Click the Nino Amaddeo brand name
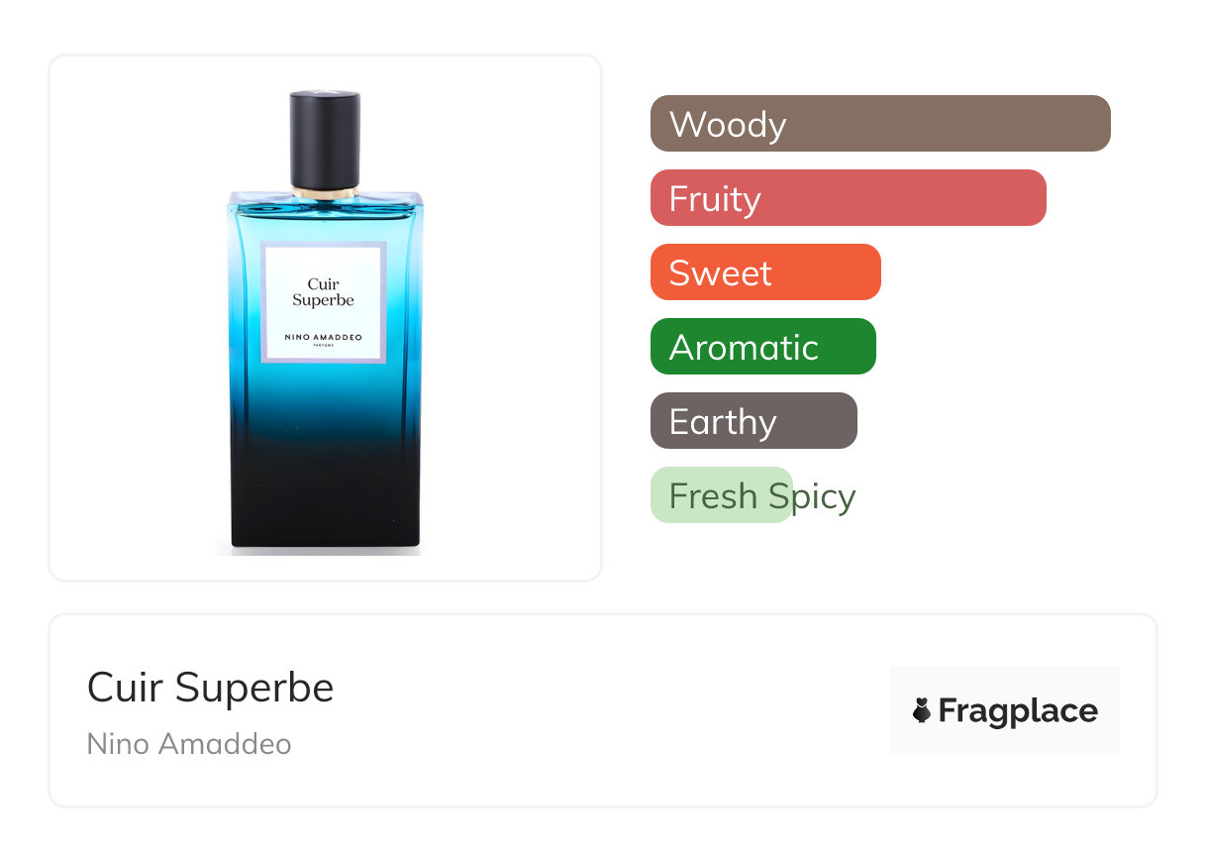The width and height of the screenshot is (1206, 856). (x=189, y=743)
